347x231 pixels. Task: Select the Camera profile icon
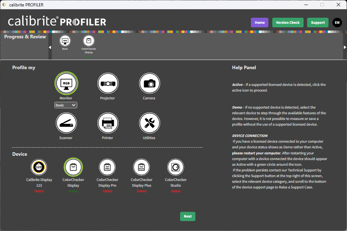pos(149,83)
